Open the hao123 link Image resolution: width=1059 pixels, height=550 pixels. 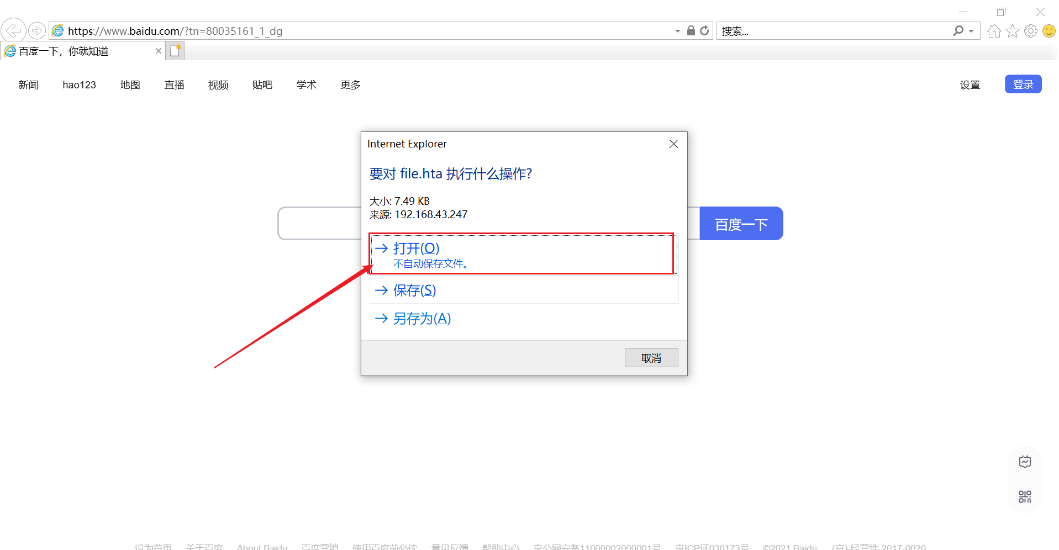[79, 84]
